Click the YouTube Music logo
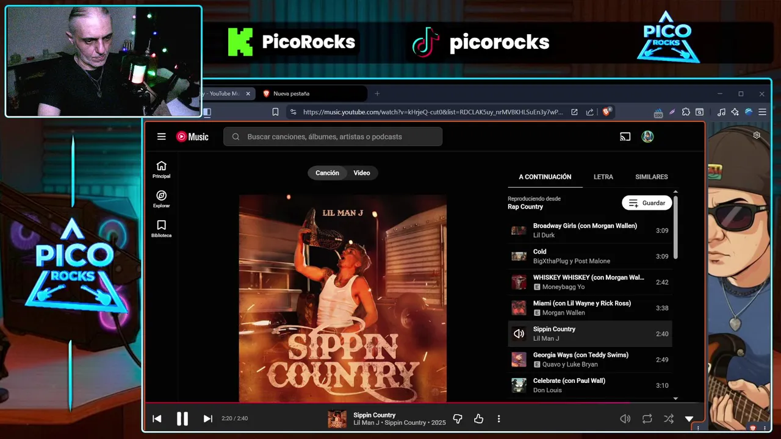The width and height of the screenshot is (781, 439). pyautogui.click(x=192, y=137)
